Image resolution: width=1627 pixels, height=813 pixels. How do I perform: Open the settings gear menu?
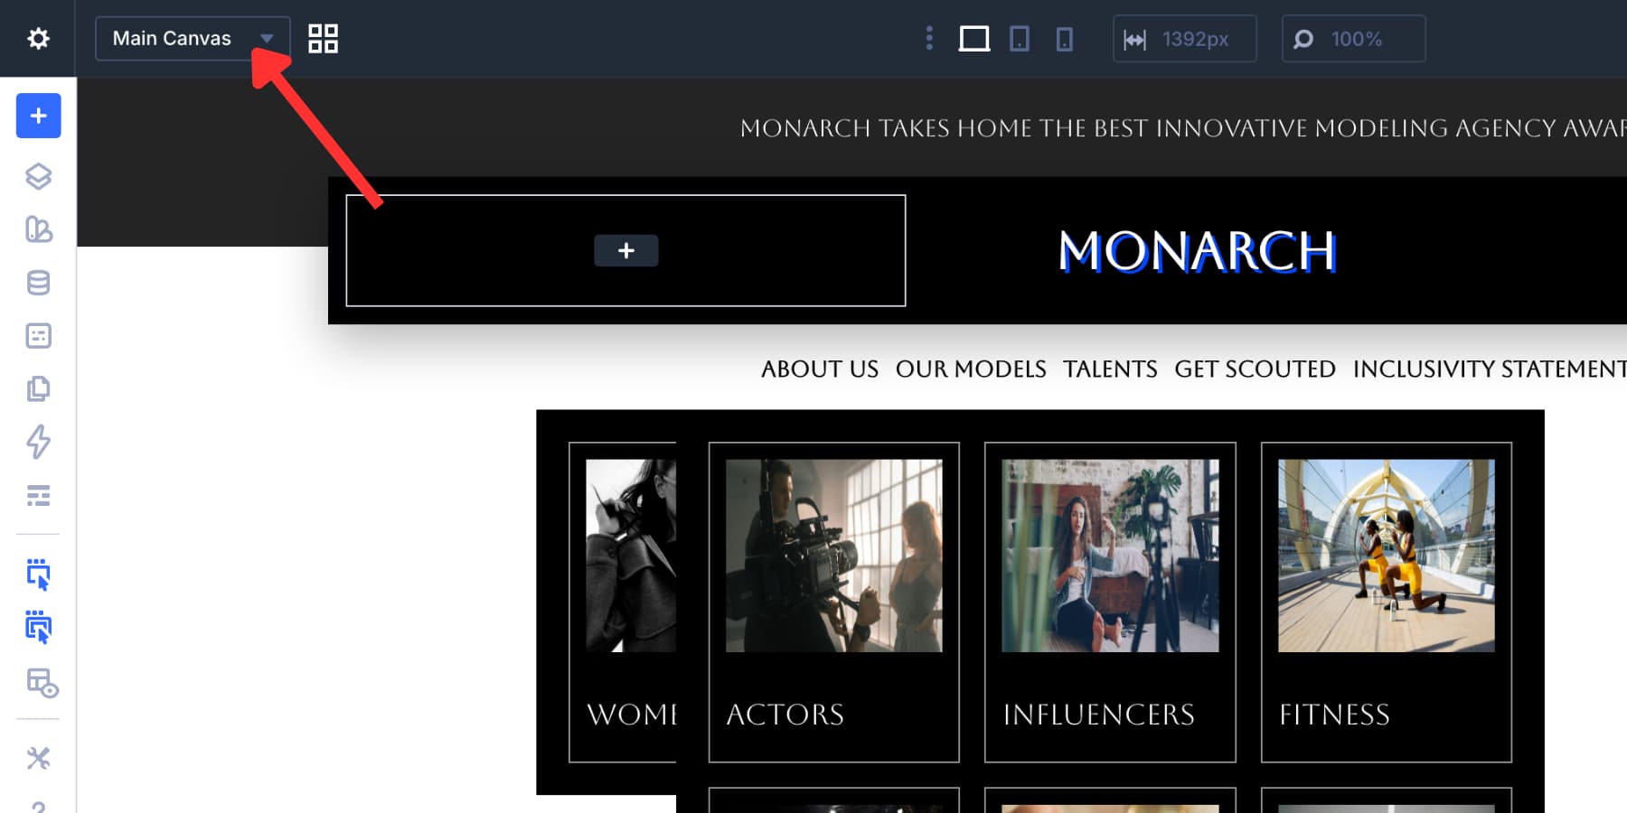(x=38, y=39)
